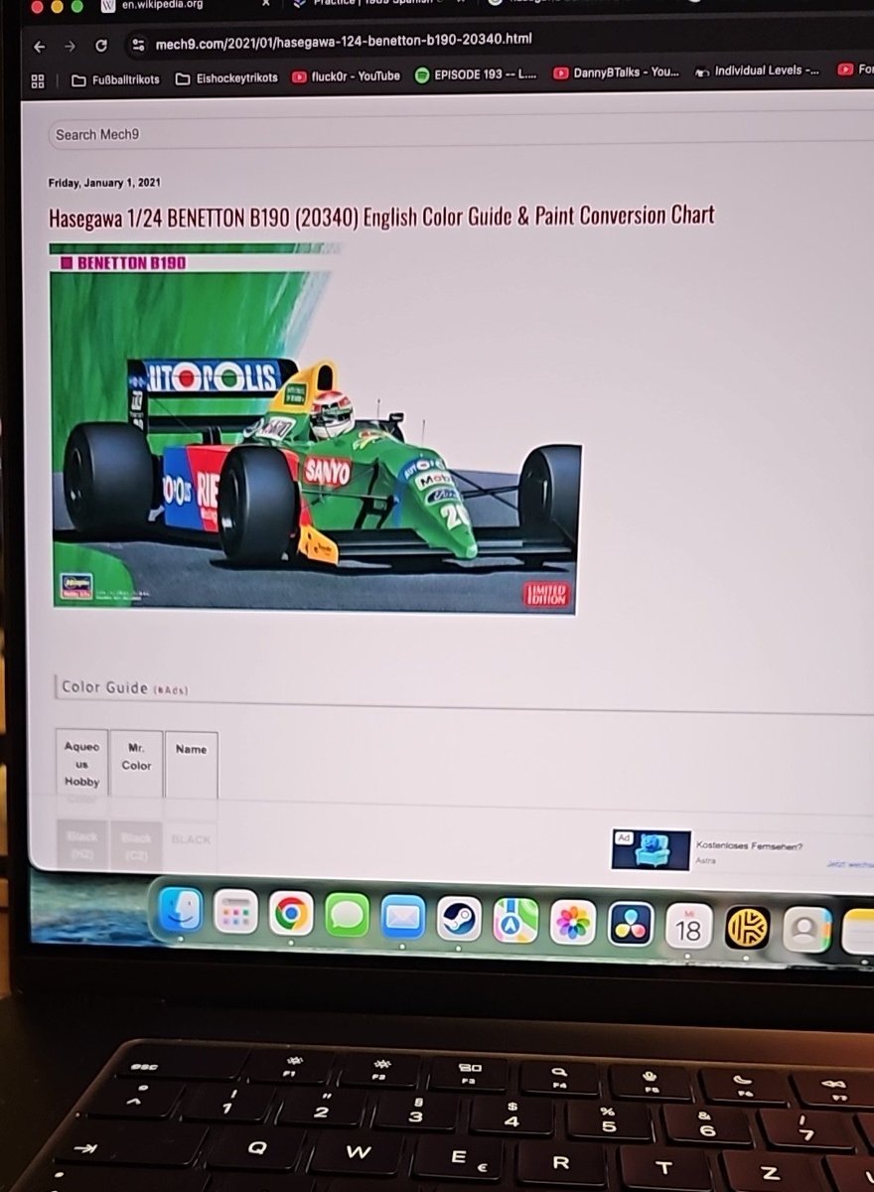
Task: Launch Steam from the Dock
Action: 459,919
